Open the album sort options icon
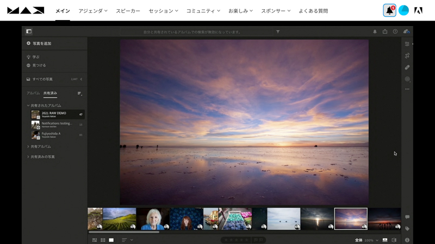 [x=79, y=93]
